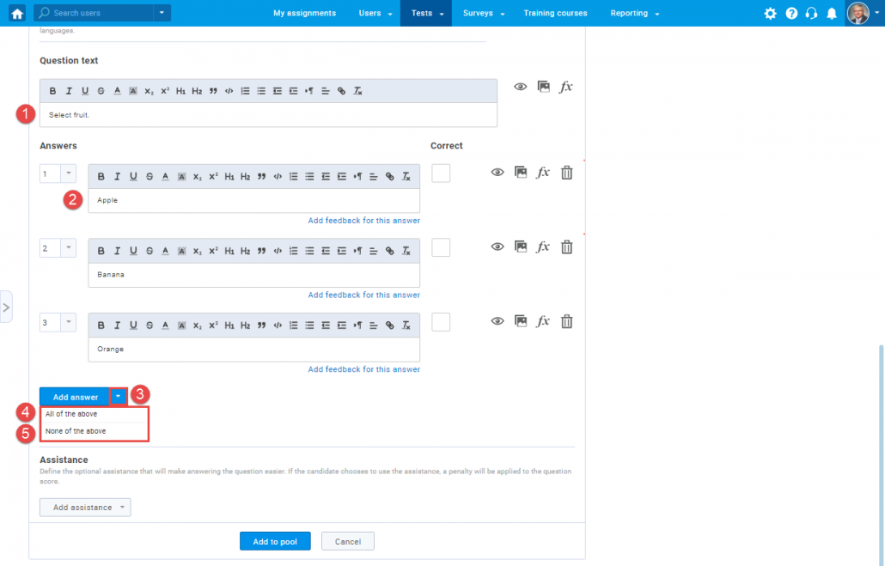Open the headset support icon

[x=811, y=14]
